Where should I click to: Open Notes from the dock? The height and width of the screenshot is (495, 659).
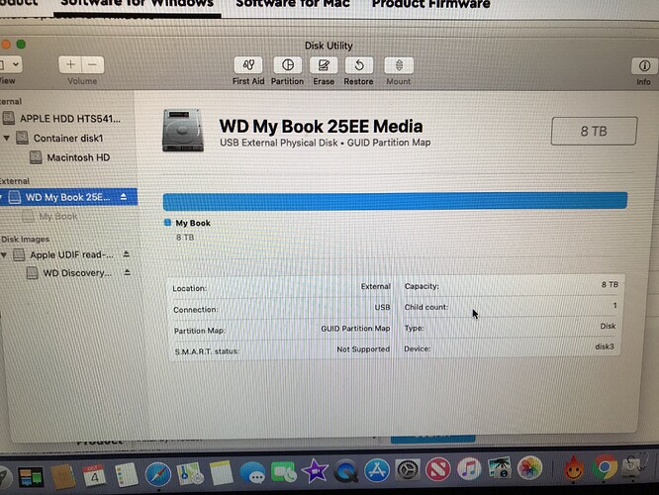(x=221, y=472)
